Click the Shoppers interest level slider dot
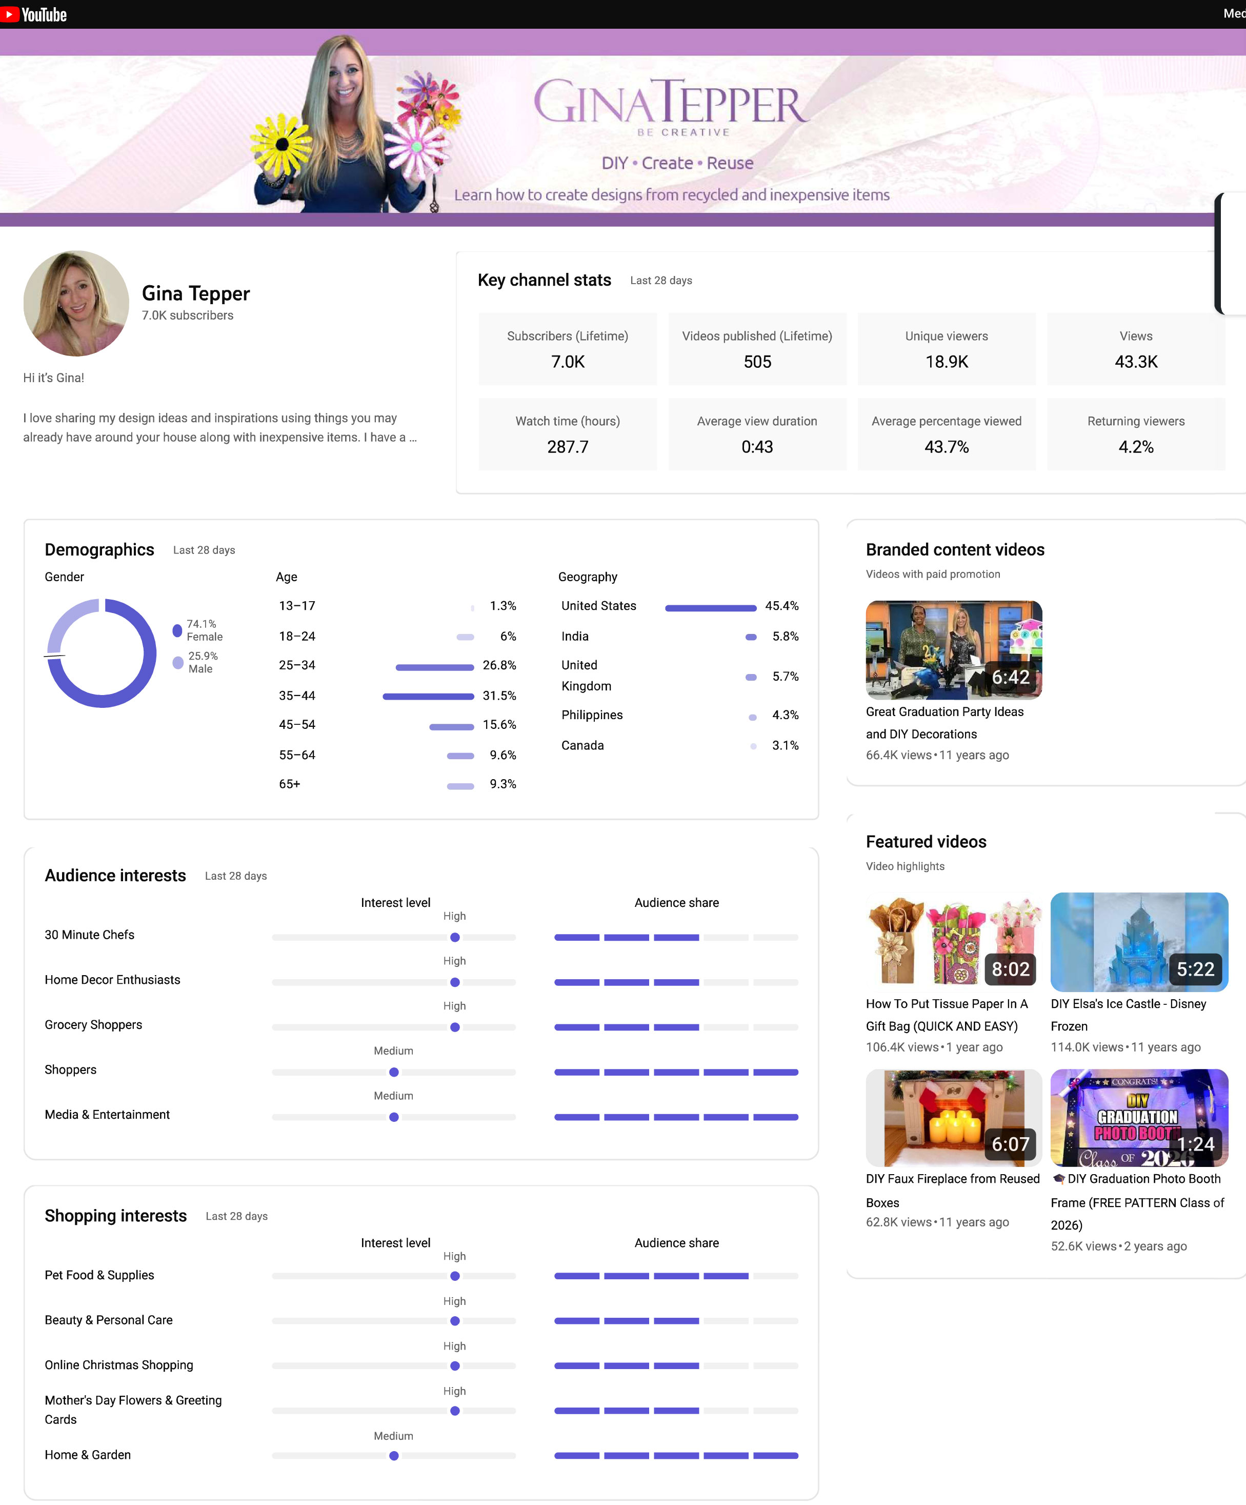The image size is (1246, 1505). coord(393,1072)
